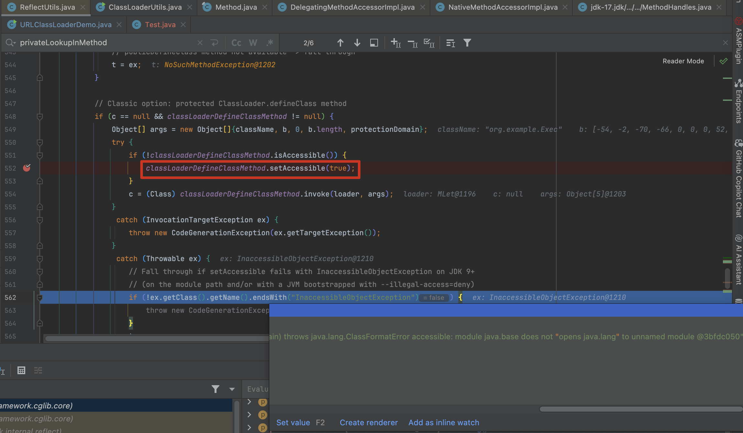Click the editor vertical scrollbar thumb

point(727,278)
